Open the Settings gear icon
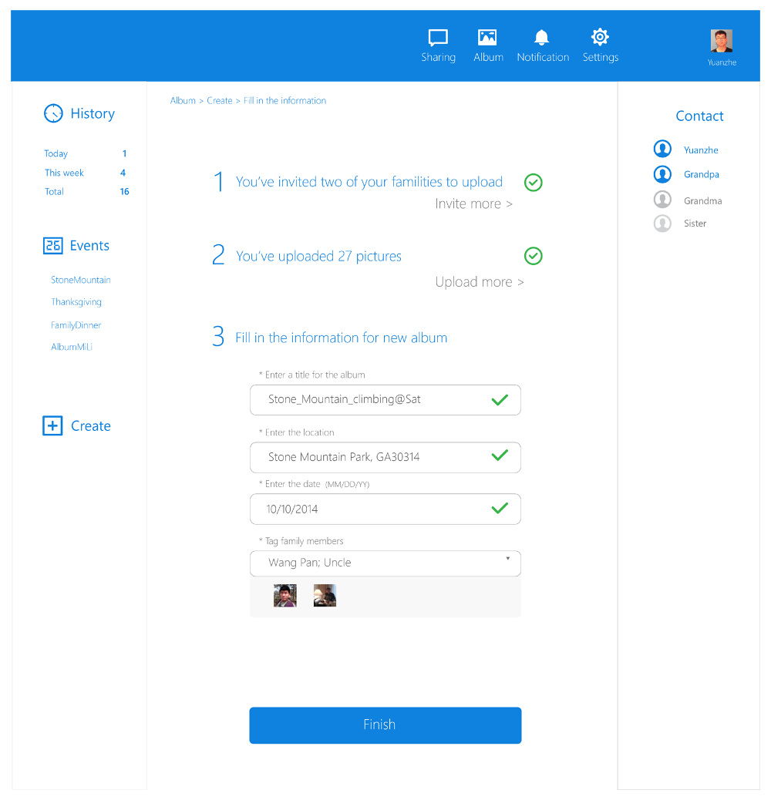This screenshot has height=800, width=771. 600,37
